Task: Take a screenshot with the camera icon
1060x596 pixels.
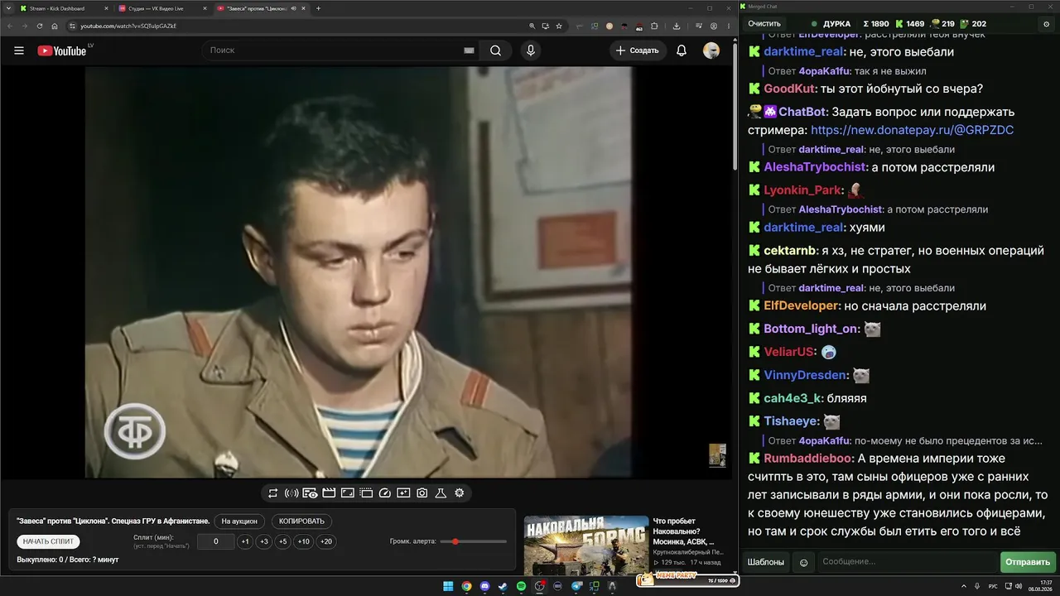Action: pyautogui.click(x=422, y=493)
